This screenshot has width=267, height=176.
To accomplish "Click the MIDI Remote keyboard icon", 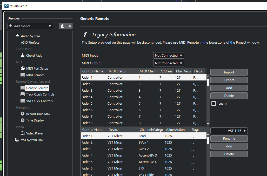I will click(x=23, y=75).
